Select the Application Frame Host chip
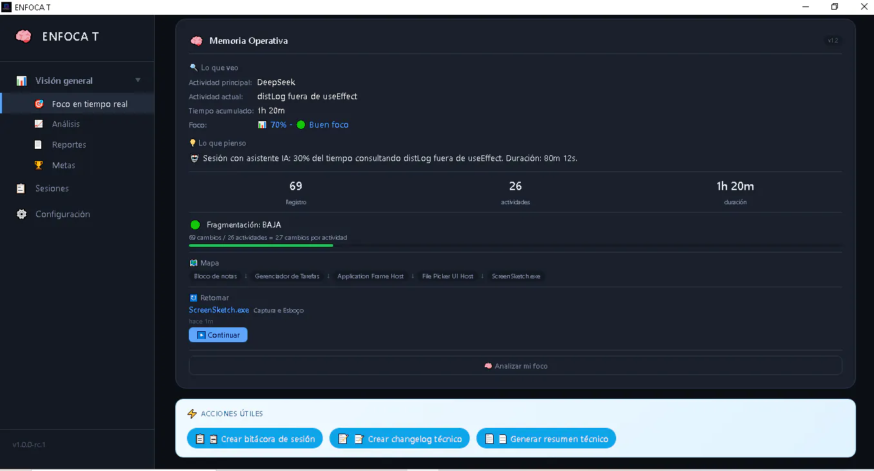The height and width of the screenshot is (471, 874). tap(371, 276)
